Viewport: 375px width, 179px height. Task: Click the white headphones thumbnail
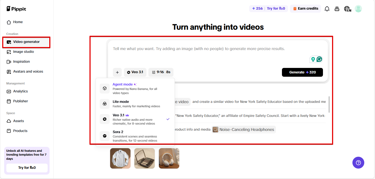[169, 158]
